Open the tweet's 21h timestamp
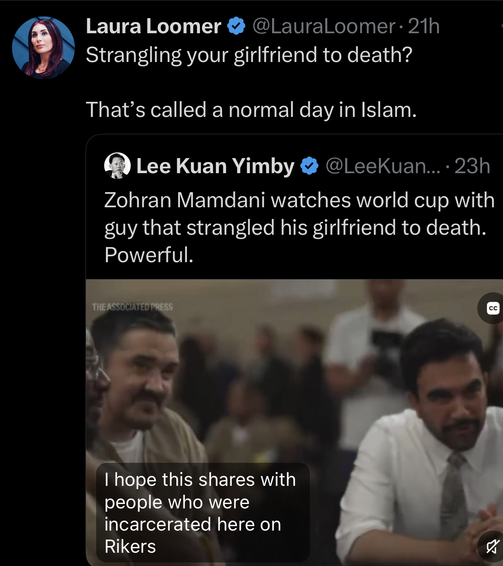Viewport: 503px width, 566px height. click(x=424, y=27)
